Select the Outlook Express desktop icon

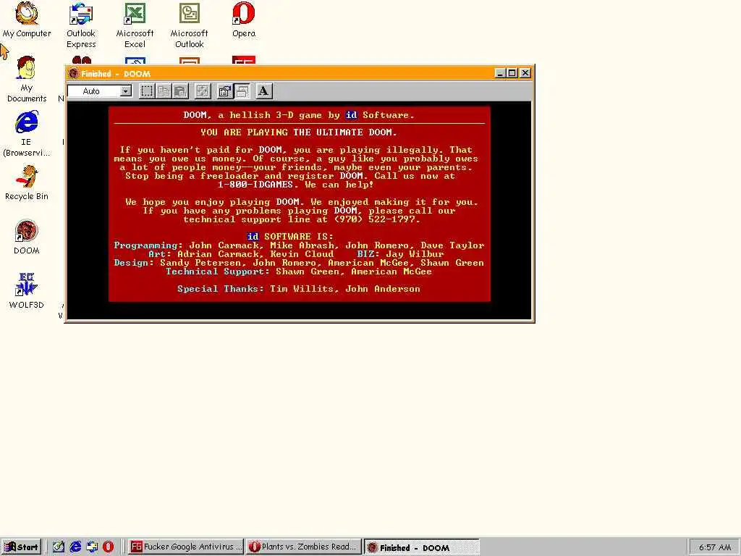click(x=81, y=25)
